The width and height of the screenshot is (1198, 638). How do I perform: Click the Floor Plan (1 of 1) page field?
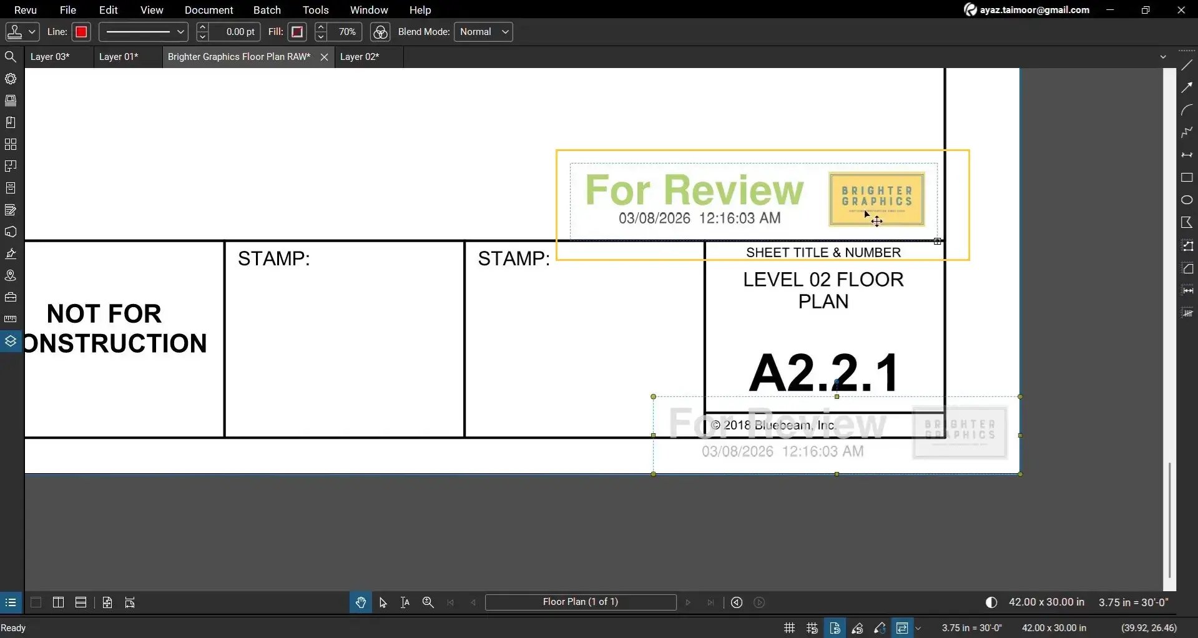tap(581, 602)
